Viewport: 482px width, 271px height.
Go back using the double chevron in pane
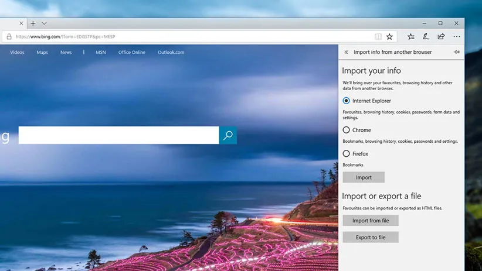346,52
